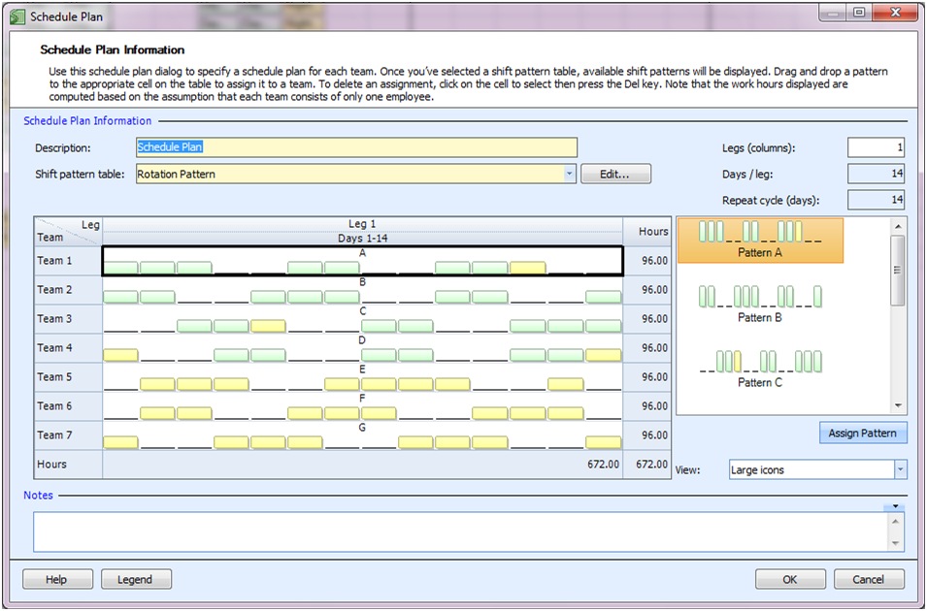Click the Assign Pattern button
The width and height of the screenshot is (927, 611).
863,434
